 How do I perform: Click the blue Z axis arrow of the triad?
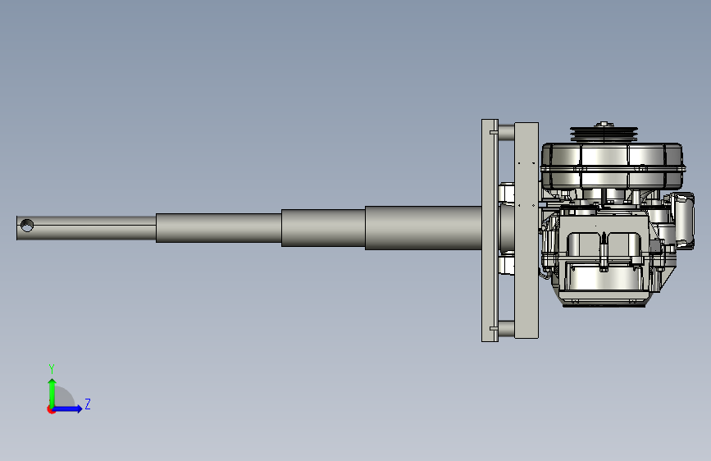(68, 409)
